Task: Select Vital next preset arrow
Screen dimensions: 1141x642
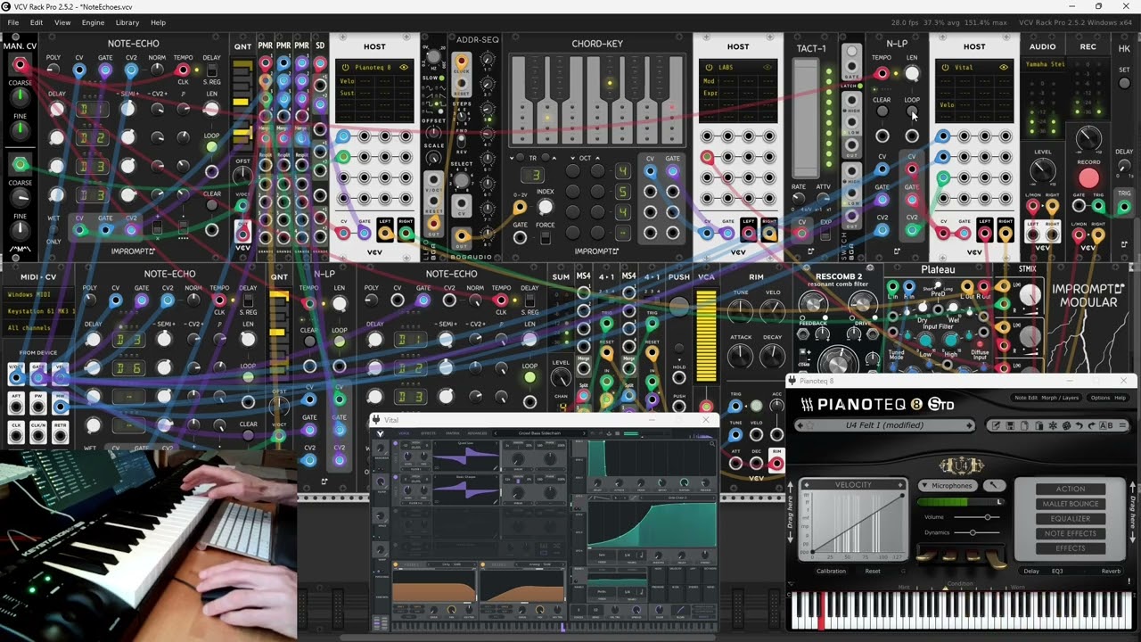Action: coord(584,433)
